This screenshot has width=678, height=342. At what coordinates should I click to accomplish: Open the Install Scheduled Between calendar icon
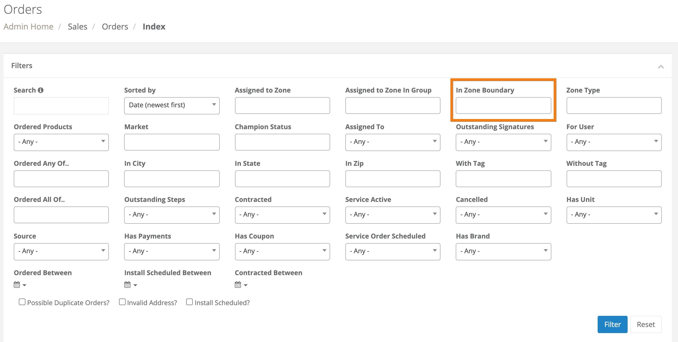pos(128,285)
